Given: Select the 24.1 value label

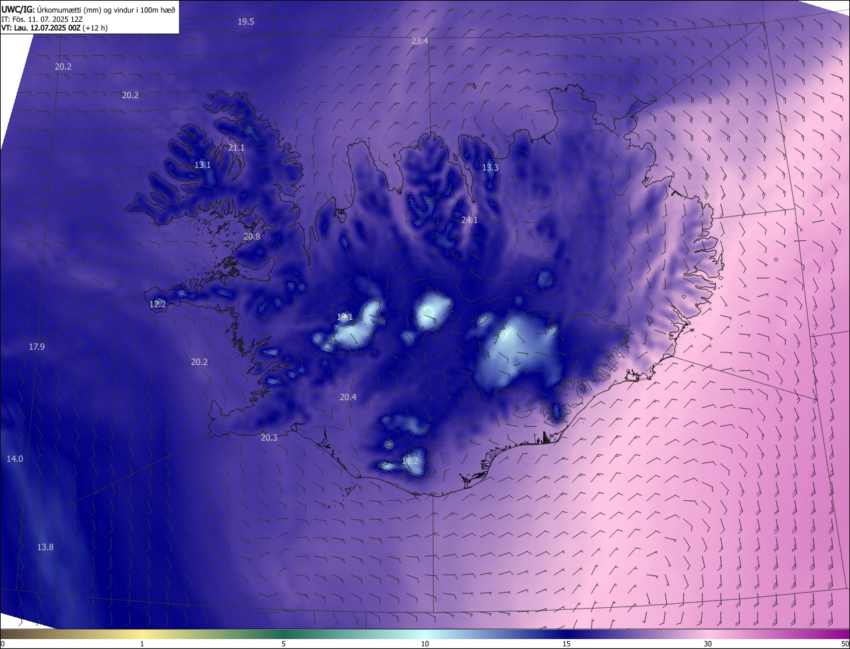Looking at the screenshot, I should [x=469, y=220].
